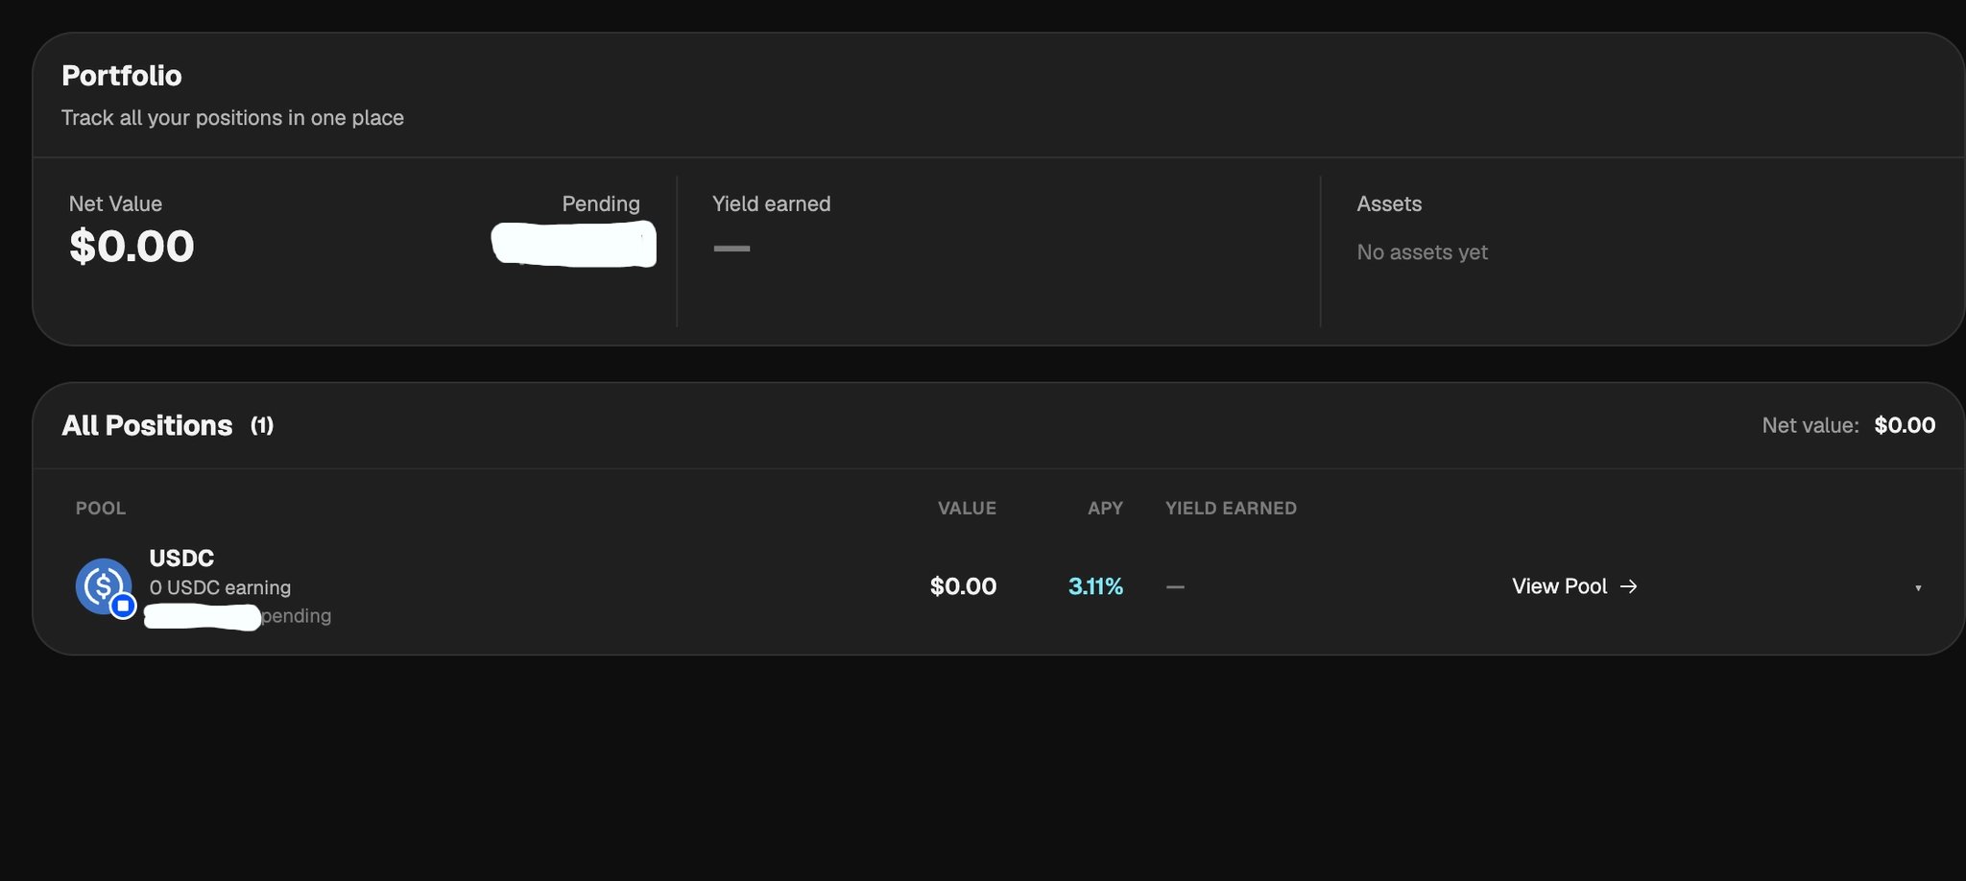
Task: Click the dash under Yield earned summary
Action: coord(731,249)
